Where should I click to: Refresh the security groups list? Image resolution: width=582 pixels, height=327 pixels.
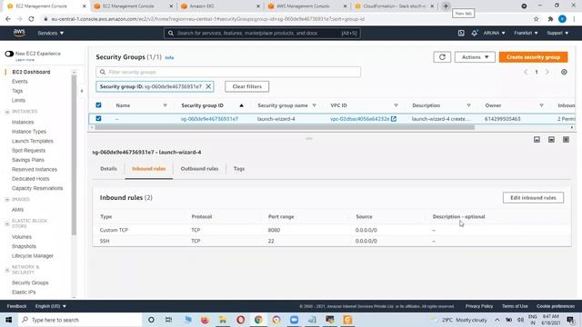(x=442, y=57)
